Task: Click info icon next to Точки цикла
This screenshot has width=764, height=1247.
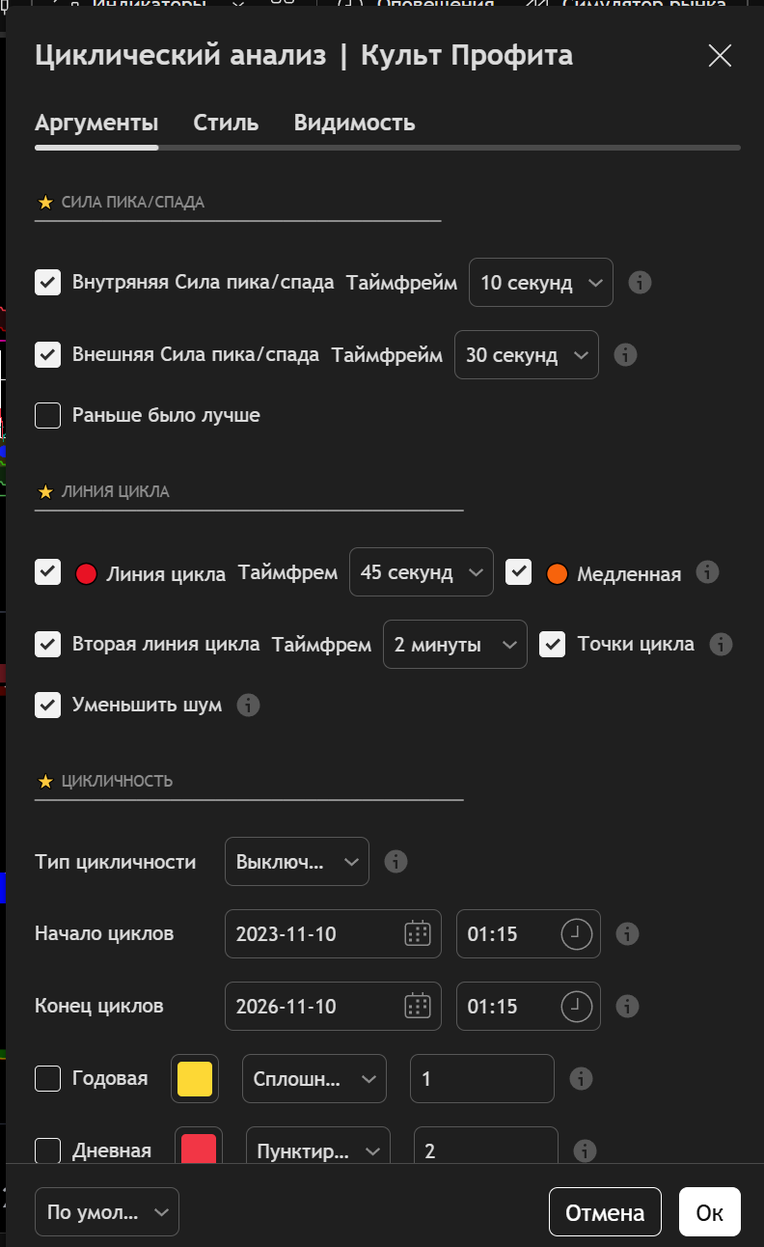Action: [720, 644]
